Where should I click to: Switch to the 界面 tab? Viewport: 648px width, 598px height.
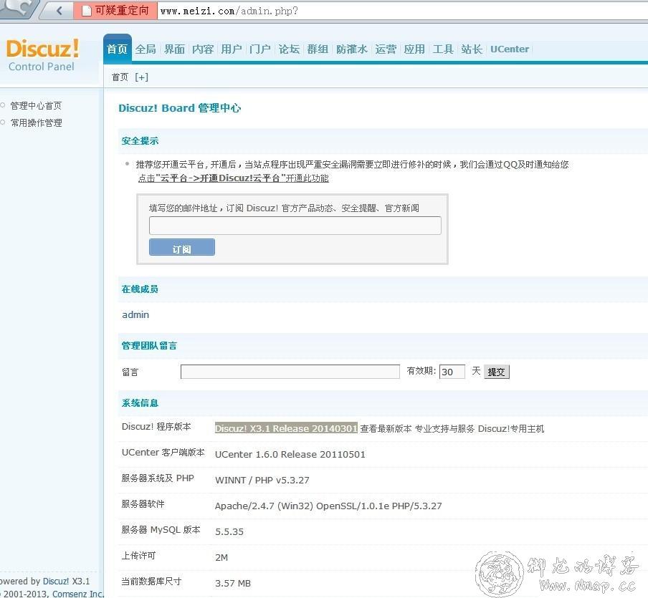(174, 49)
